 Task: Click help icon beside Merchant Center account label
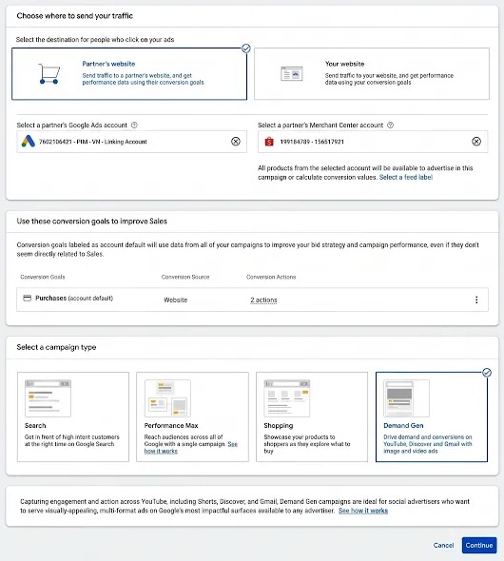[390, 125]
